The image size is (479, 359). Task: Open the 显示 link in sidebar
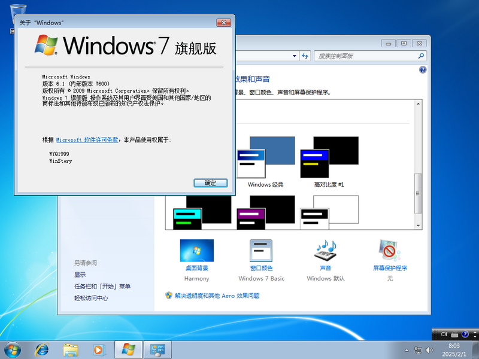(80, 275)
